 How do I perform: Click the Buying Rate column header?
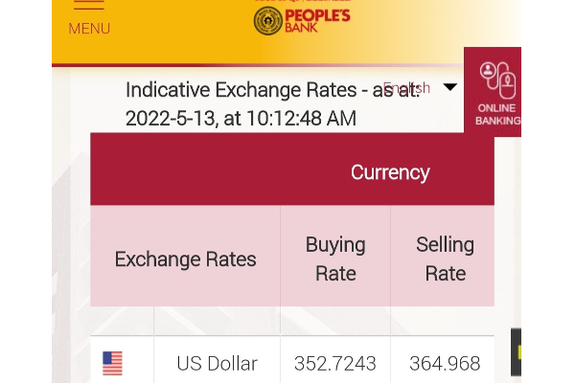pos(335,259)
